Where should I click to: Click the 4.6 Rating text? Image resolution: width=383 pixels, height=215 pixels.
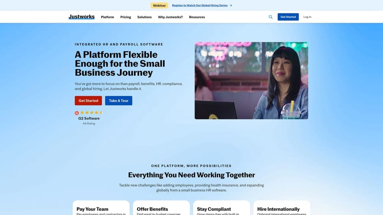click(x=89, y=124)
